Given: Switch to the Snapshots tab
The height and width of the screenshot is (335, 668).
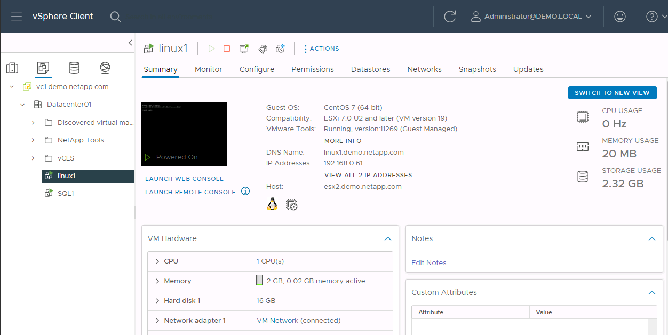Looking at the screenshot, I should 477,69.
